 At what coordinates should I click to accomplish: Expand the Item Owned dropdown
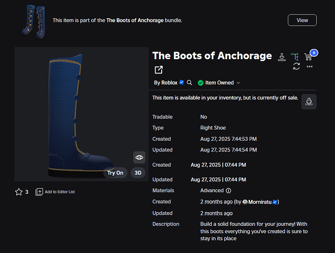(x=238, y=83)
